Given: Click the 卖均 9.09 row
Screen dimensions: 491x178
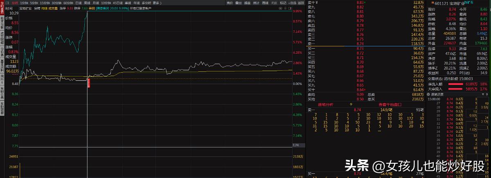Looking at the screenshot, I should tap(366, 94).
